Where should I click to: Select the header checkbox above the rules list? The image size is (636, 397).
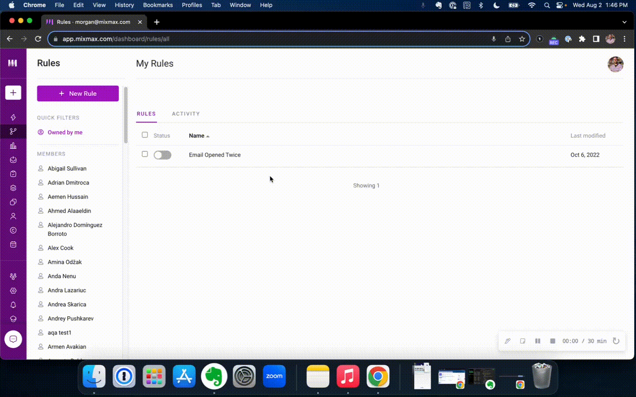144,135
